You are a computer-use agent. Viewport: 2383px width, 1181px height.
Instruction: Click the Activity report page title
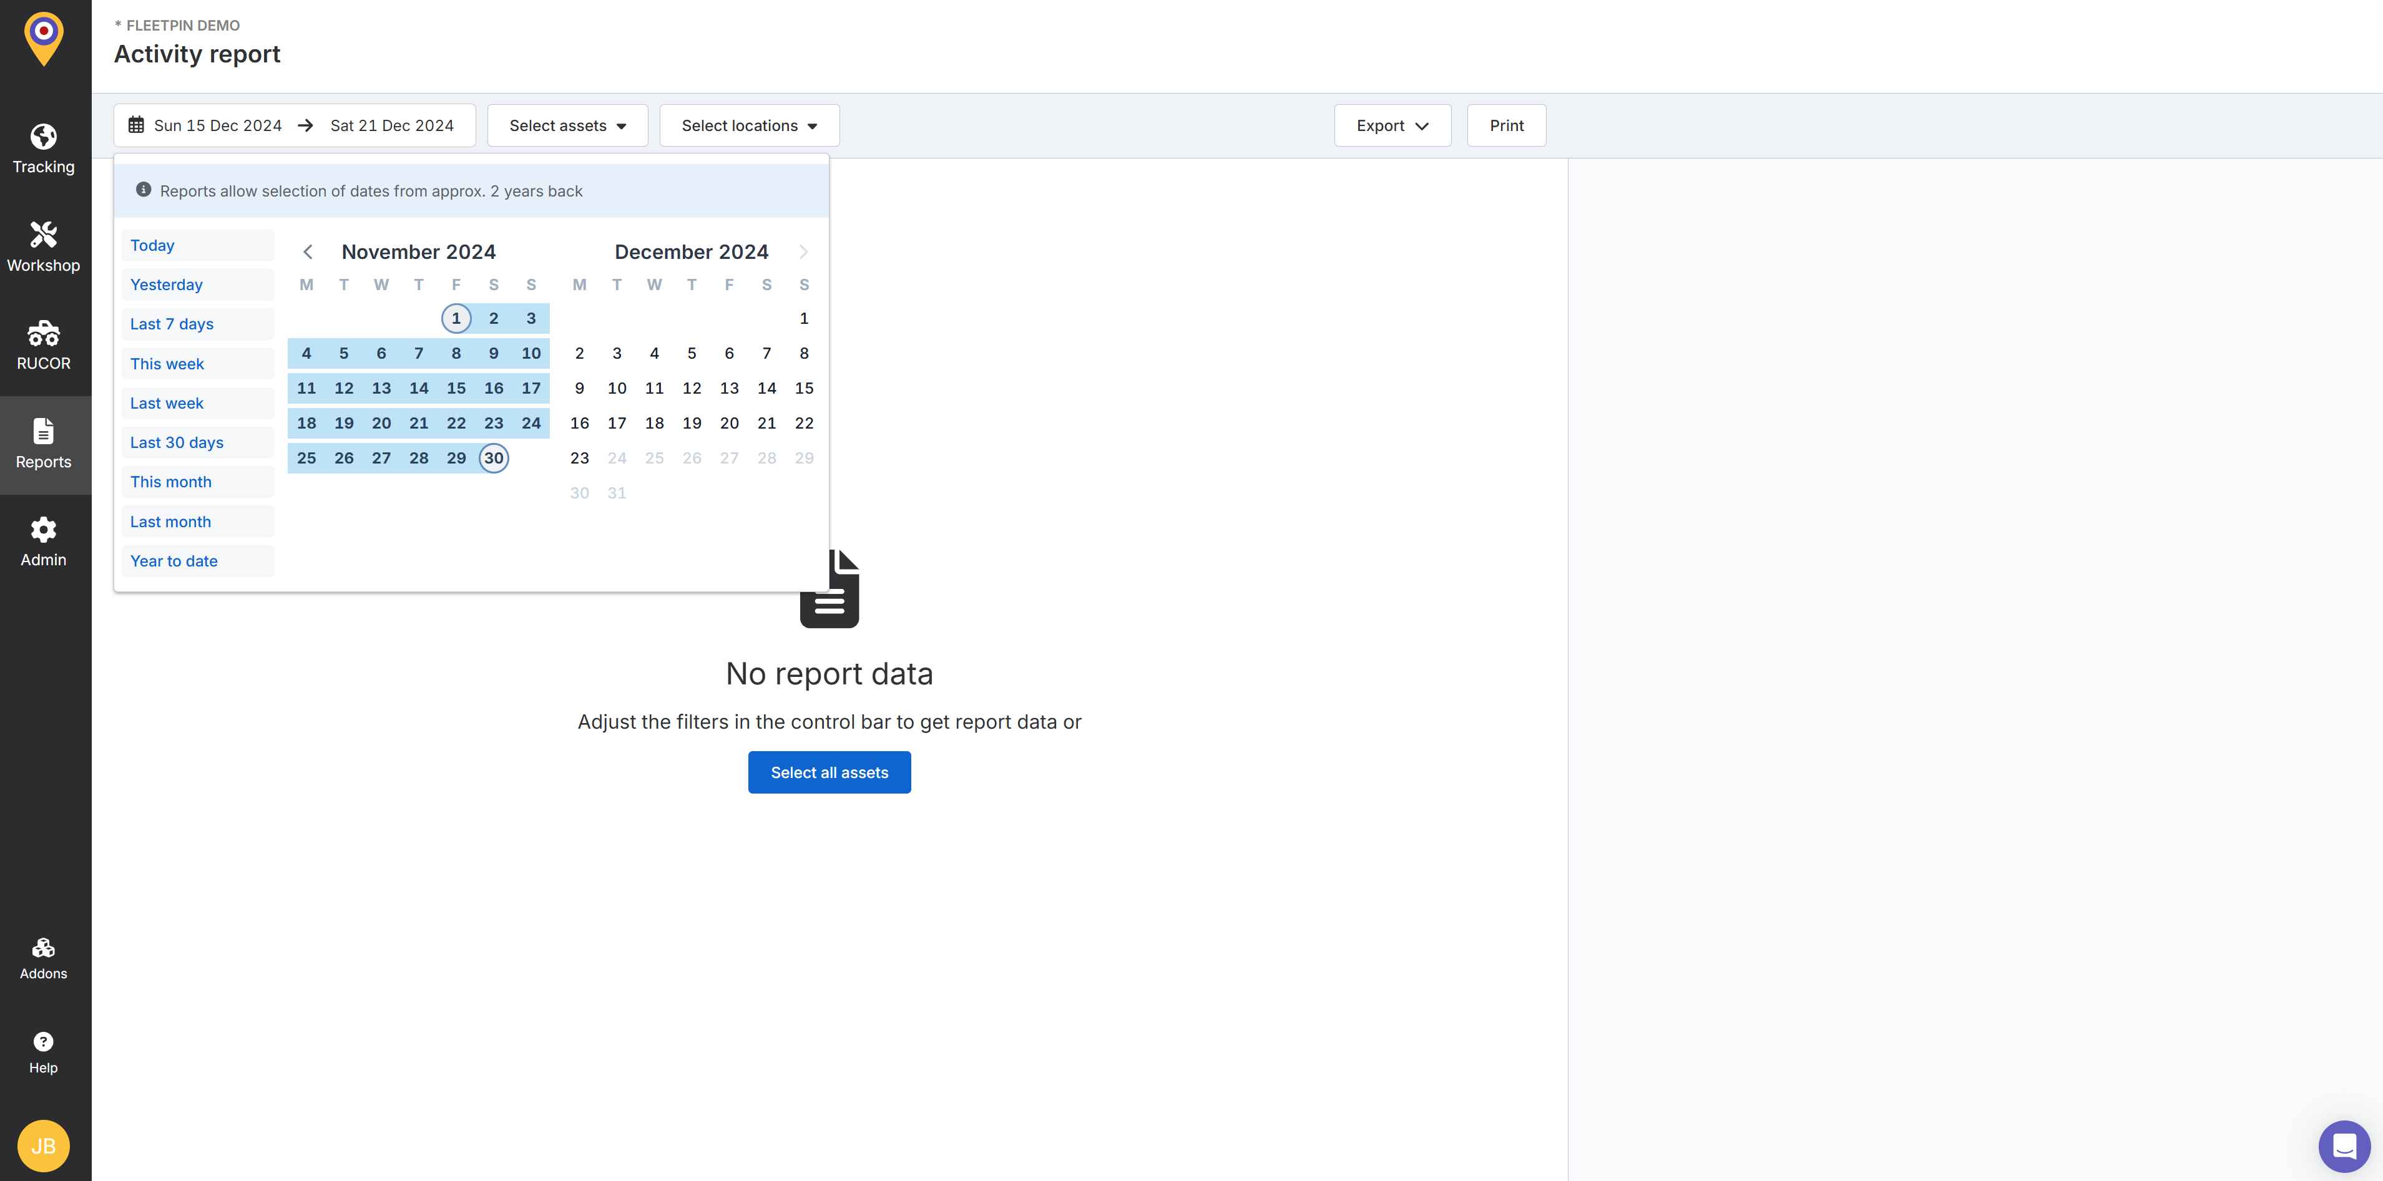pyautogui.click(x=197, y=54)
